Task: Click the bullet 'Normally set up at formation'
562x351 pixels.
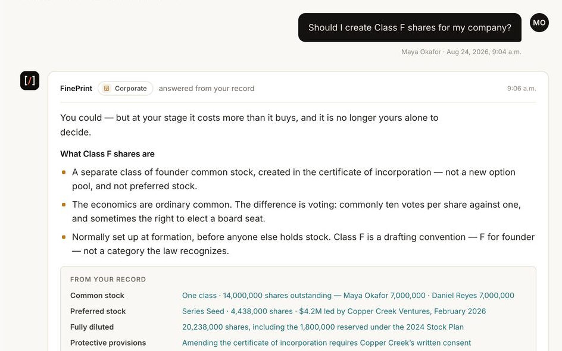Action: (x=303, y=244)
